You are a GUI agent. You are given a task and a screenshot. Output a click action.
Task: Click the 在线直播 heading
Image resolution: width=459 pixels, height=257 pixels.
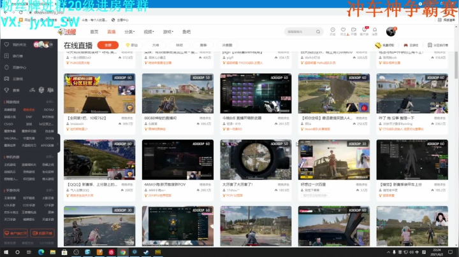[x=78, y=45]
